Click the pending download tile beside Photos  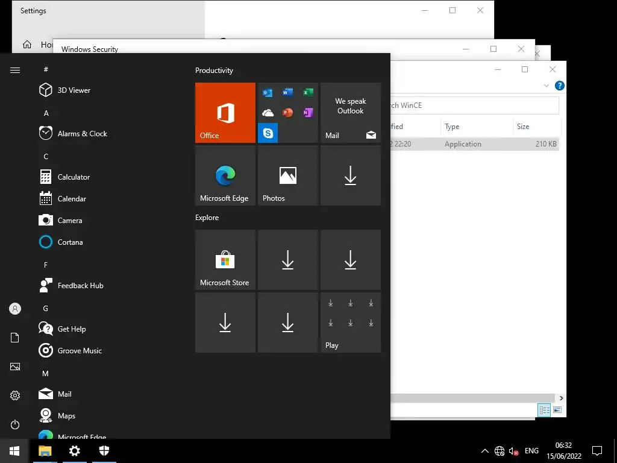coord(351,175)
